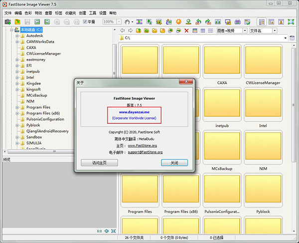Open the C:\ path history dropdown

285,38
